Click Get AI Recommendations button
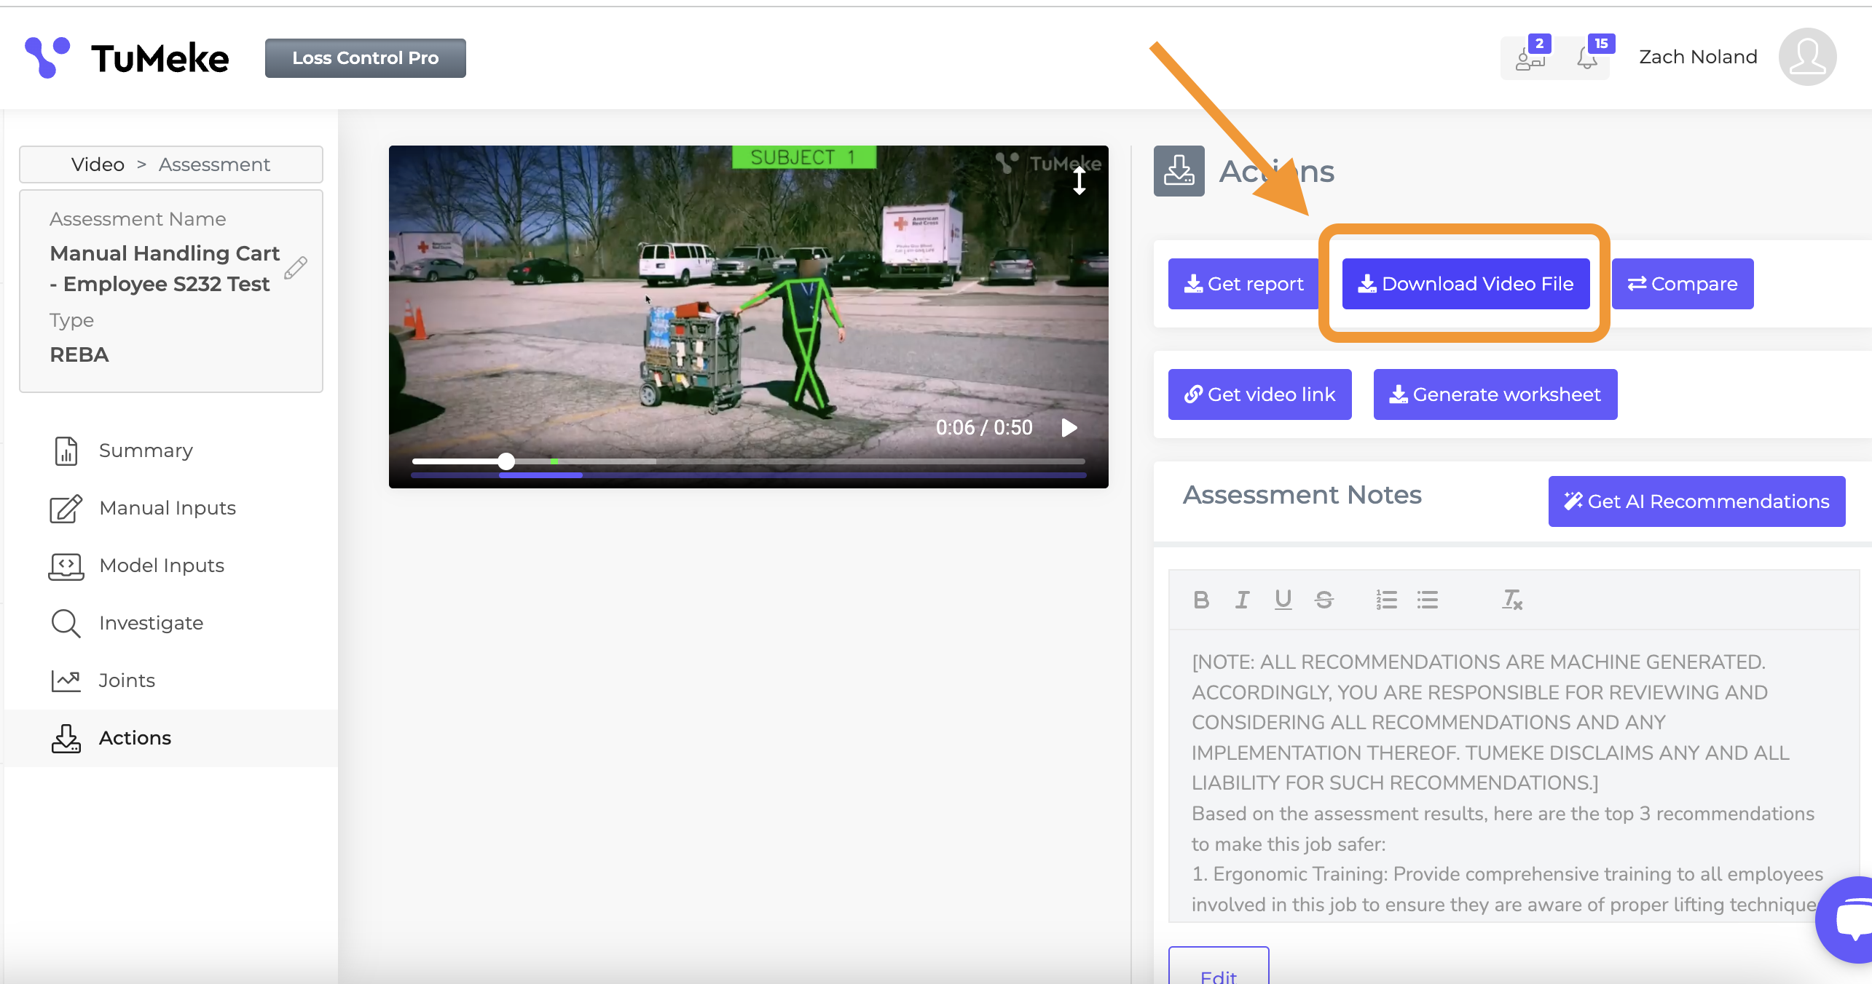This screenshot has width=1872, height=984. pos(1697,501)
